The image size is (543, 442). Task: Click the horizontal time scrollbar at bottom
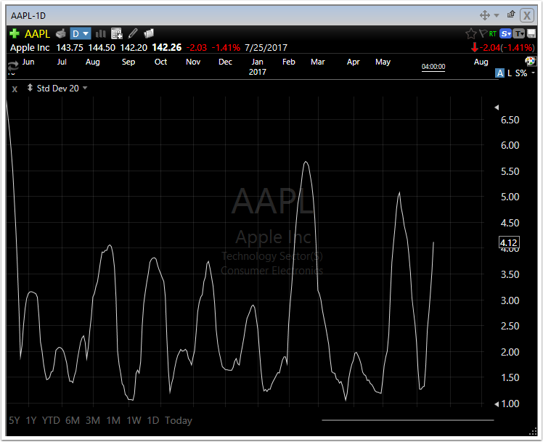click(x=407, y=420)
